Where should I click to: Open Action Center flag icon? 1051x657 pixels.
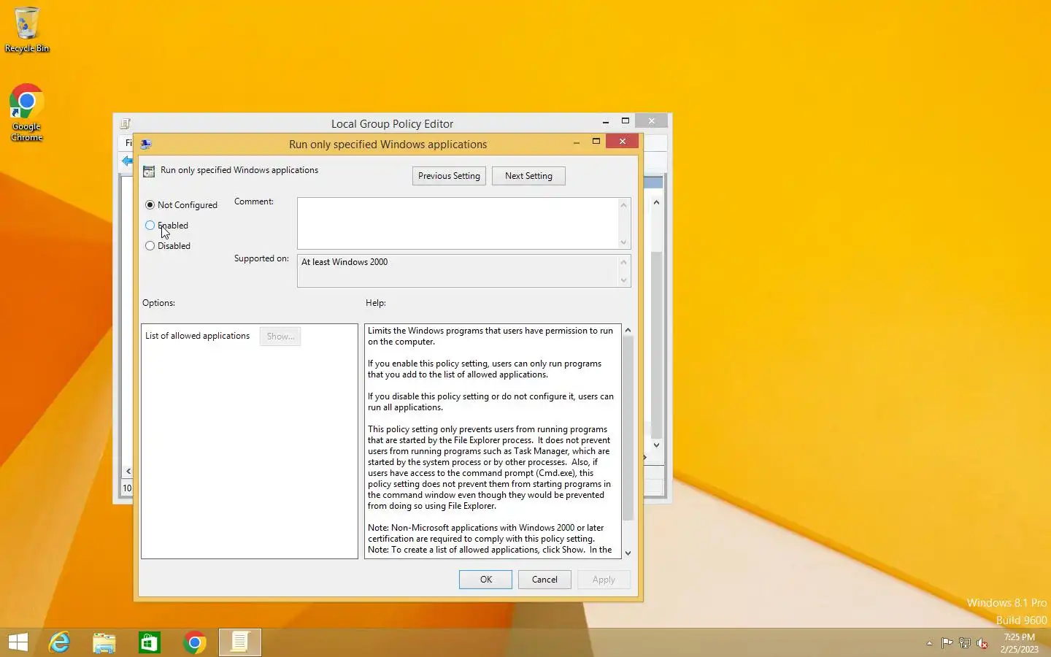click(947, 643)
